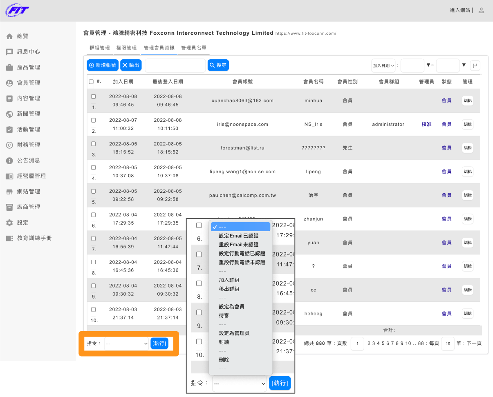The image size is (493, 397).
Task: Focus the start date input field
Action: [412, 65]
